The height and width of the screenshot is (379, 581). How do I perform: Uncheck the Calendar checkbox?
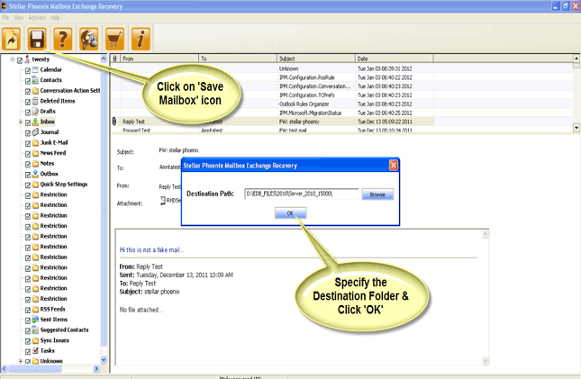(28, 70)
